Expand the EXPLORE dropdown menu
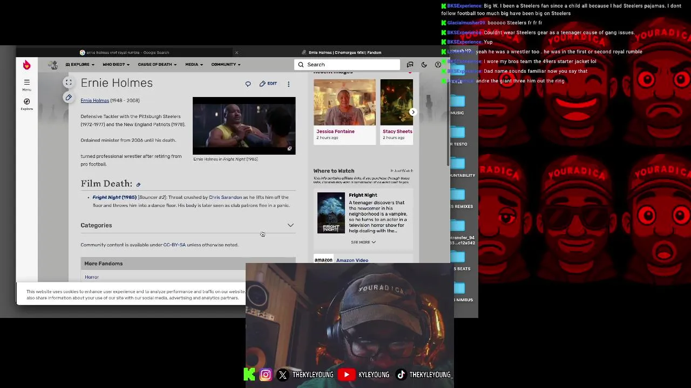This screenshot has height=388, width=691. coord(80,65)
